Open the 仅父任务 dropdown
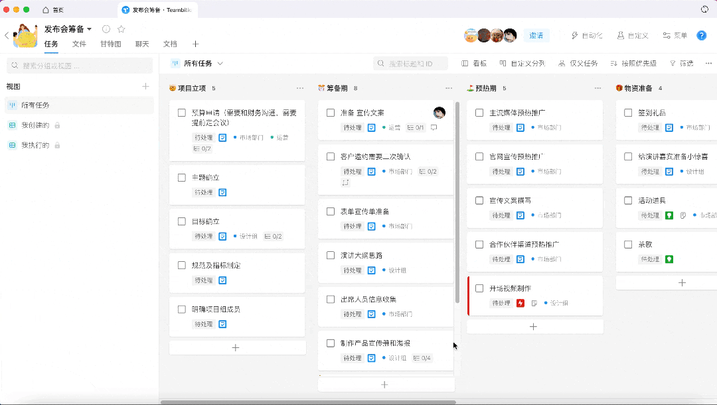The image size is (717, 405). click(578, 64)
